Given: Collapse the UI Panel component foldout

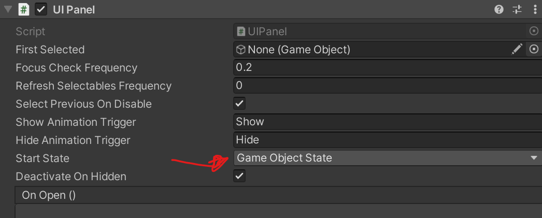Looking at the screenshot, I should click(8, 9).
